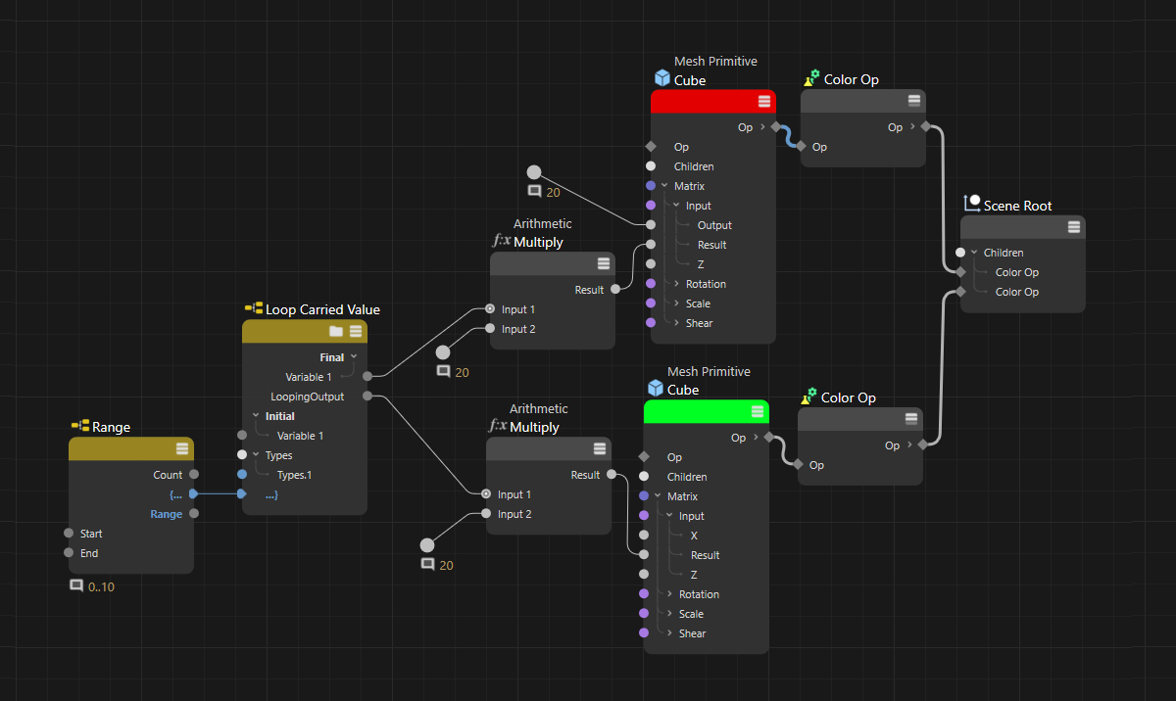Click the Count output port on Range node
The image size is (1176, 701).
tap(194, 475)
